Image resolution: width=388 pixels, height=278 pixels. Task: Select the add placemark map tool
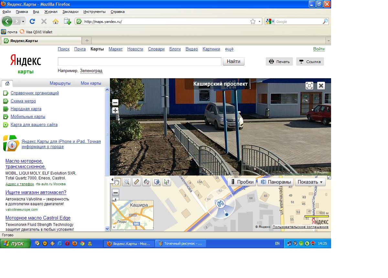pyautogui.click(x=157, y=182)
